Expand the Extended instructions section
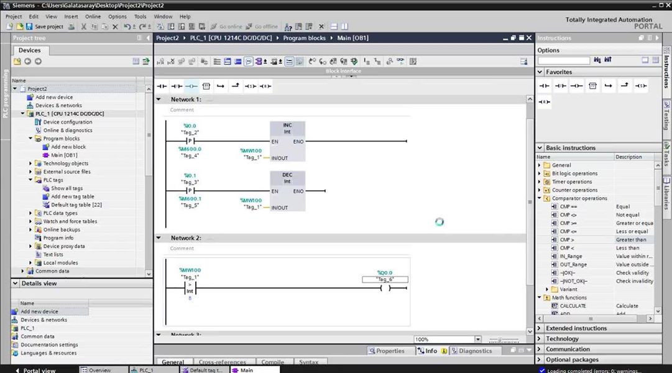 point(540,328)
